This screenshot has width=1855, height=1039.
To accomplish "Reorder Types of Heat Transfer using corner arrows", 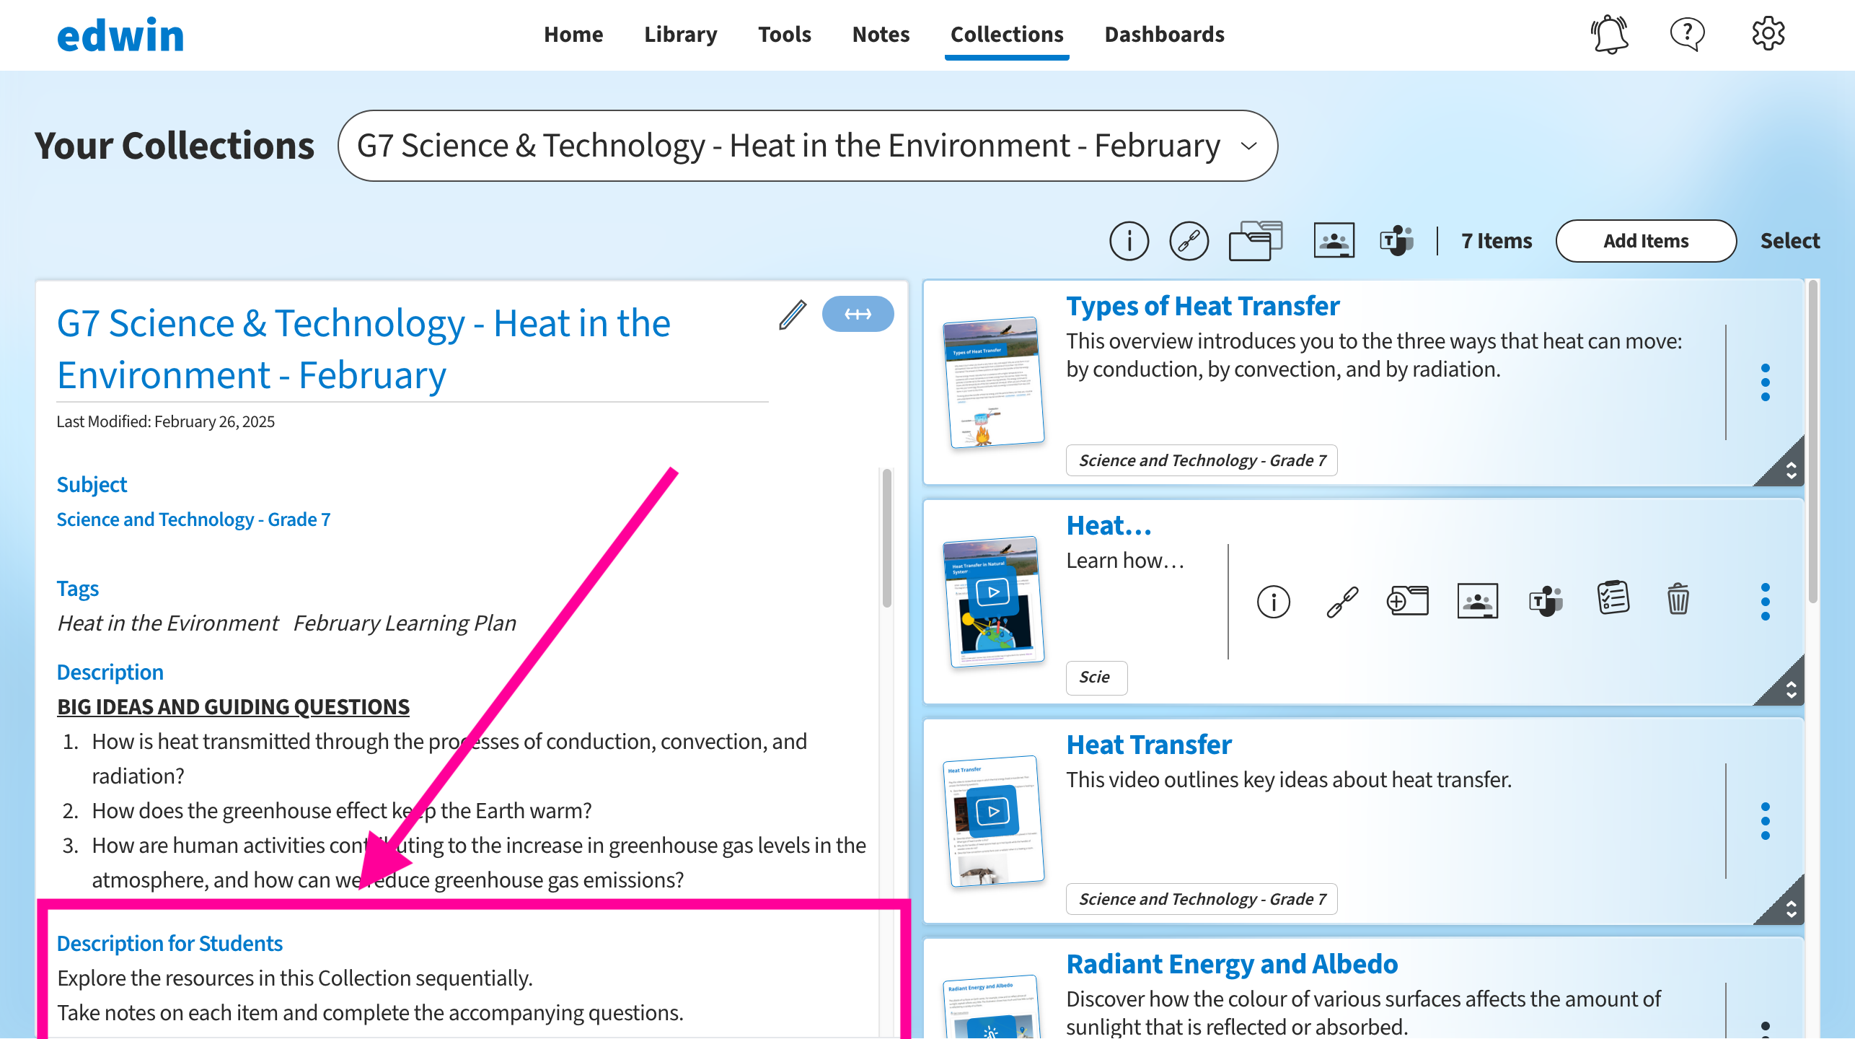I will (1791, 471).
